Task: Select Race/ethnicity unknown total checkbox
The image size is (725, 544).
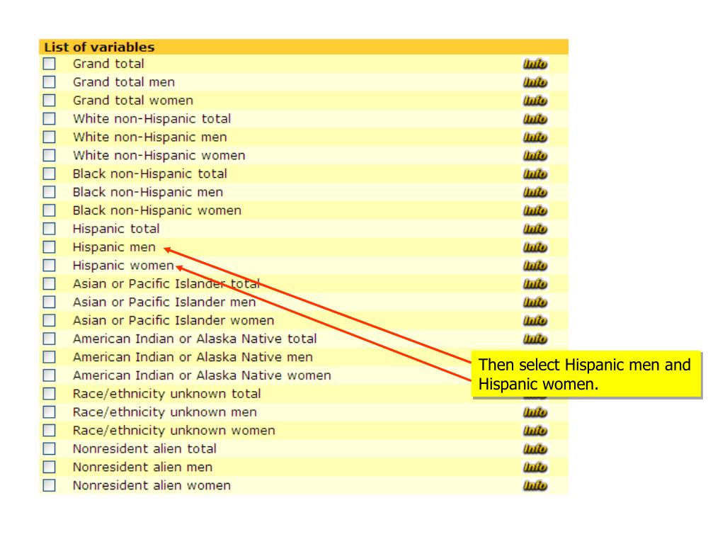Action: 49,394
